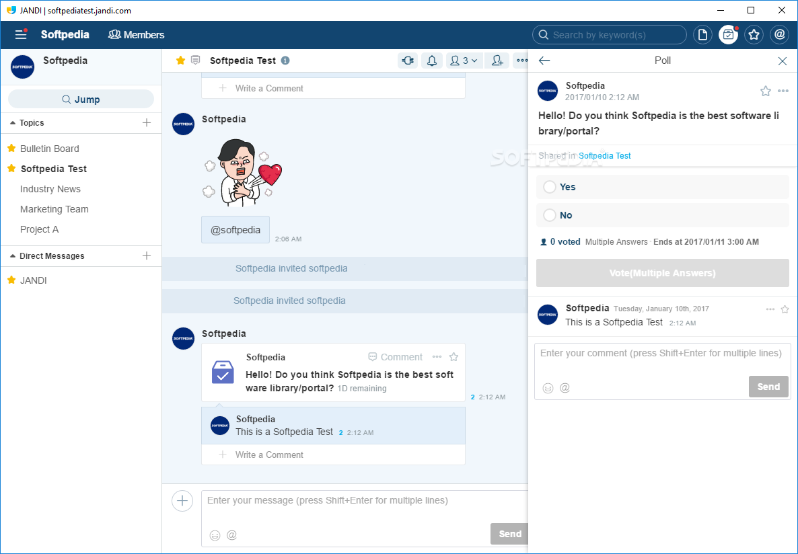
Task: Collapse the Direct Messages section
Action: (x=47, y=256)
